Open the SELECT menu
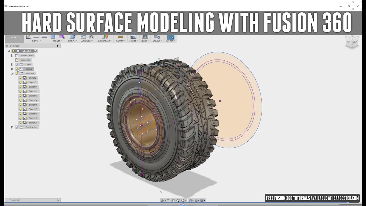366x206 pixels. coord(171,41)
